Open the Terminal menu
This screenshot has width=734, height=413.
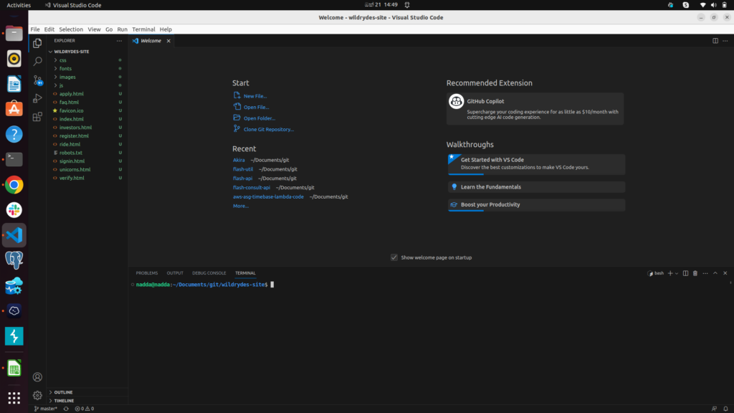pyautogui.click(x=143, y=29)
